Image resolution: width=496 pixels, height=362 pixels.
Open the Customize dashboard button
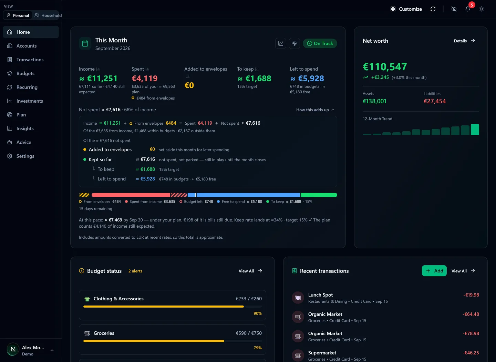pos(406,9)
